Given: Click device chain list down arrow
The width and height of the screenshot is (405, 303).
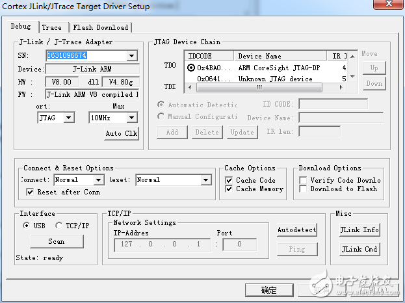Looking at the screenshot, I should coord(352,77).
